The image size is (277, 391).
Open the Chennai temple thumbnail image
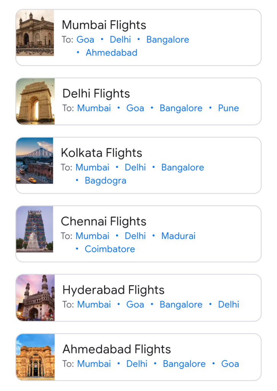coord(35,229)
